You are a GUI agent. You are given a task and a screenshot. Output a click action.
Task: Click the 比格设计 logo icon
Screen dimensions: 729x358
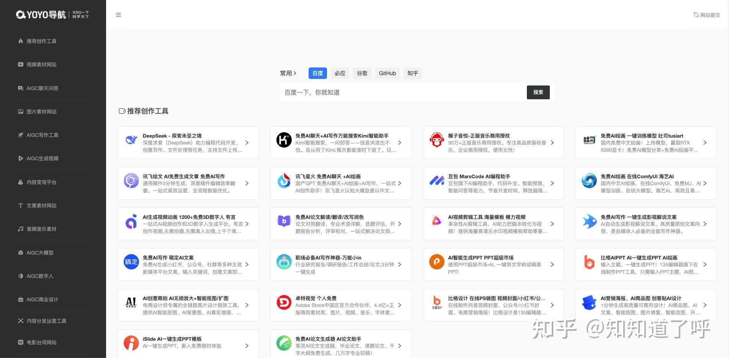pos(436,302)
